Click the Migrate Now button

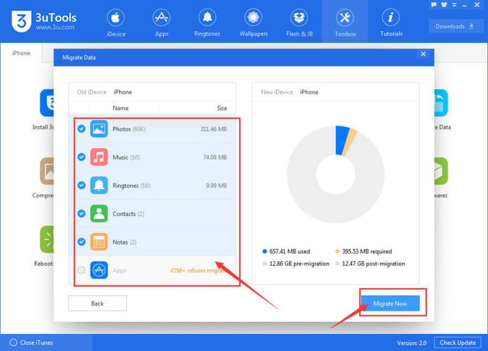390,303
